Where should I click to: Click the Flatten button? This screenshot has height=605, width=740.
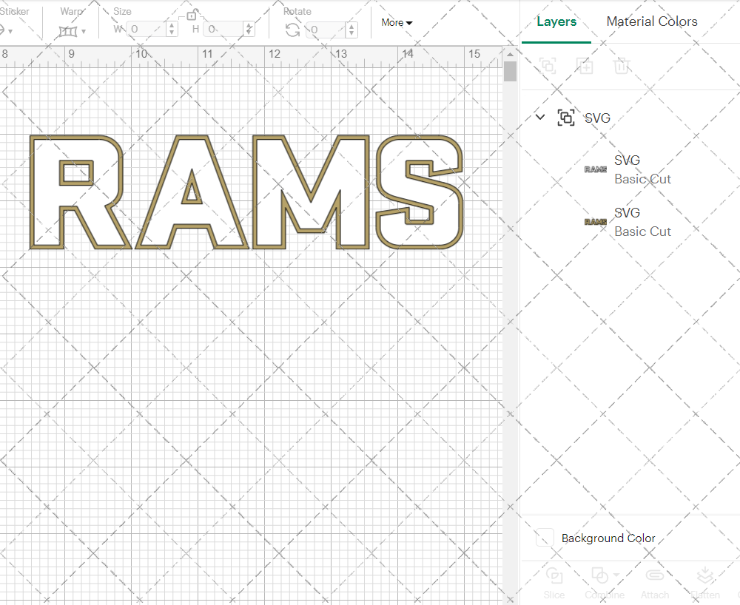pyautogui.click(x=705, y=583)
